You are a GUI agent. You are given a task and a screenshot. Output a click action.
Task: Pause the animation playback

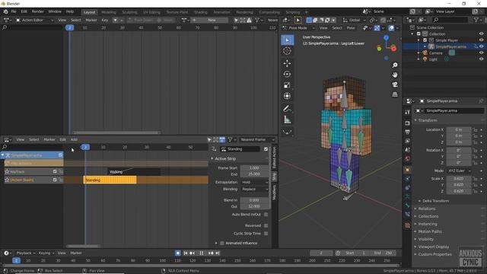[x=201, y=253]
